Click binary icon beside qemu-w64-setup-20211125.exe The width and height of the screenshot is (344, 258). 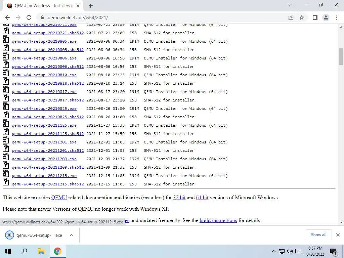click(x=6, y=123)
